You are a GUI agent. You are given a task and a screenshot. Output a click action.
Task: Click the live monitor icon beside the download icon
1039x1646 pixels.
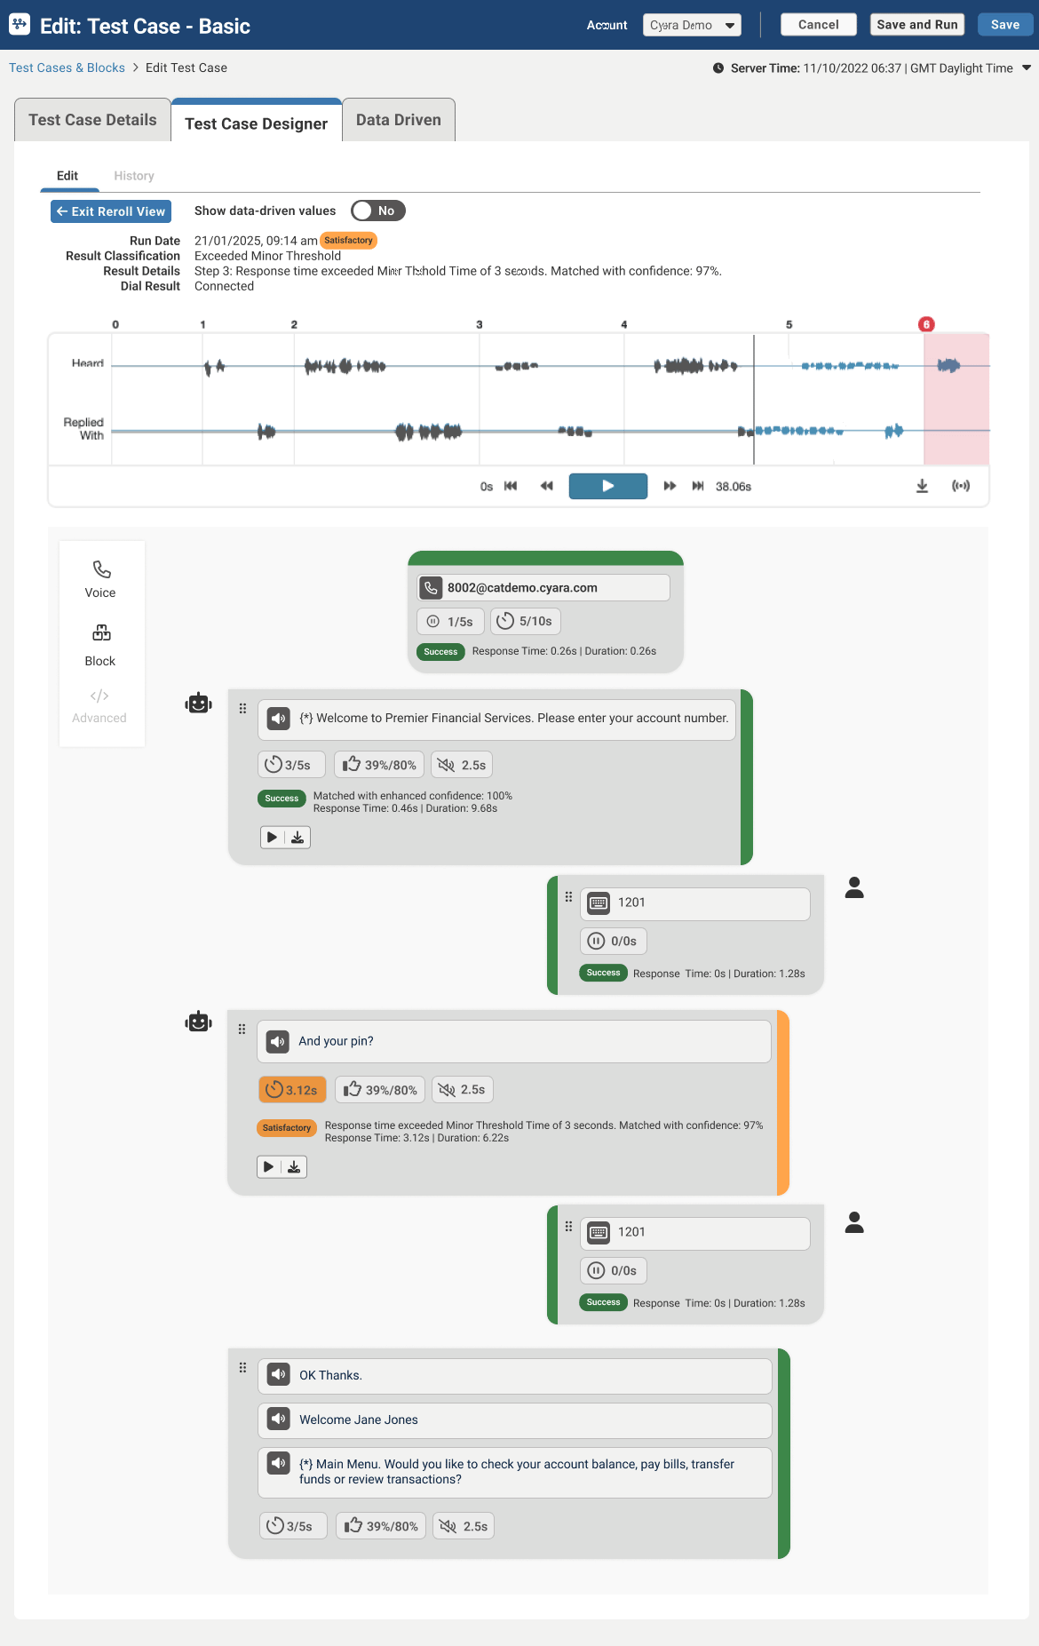pos(961,486)
